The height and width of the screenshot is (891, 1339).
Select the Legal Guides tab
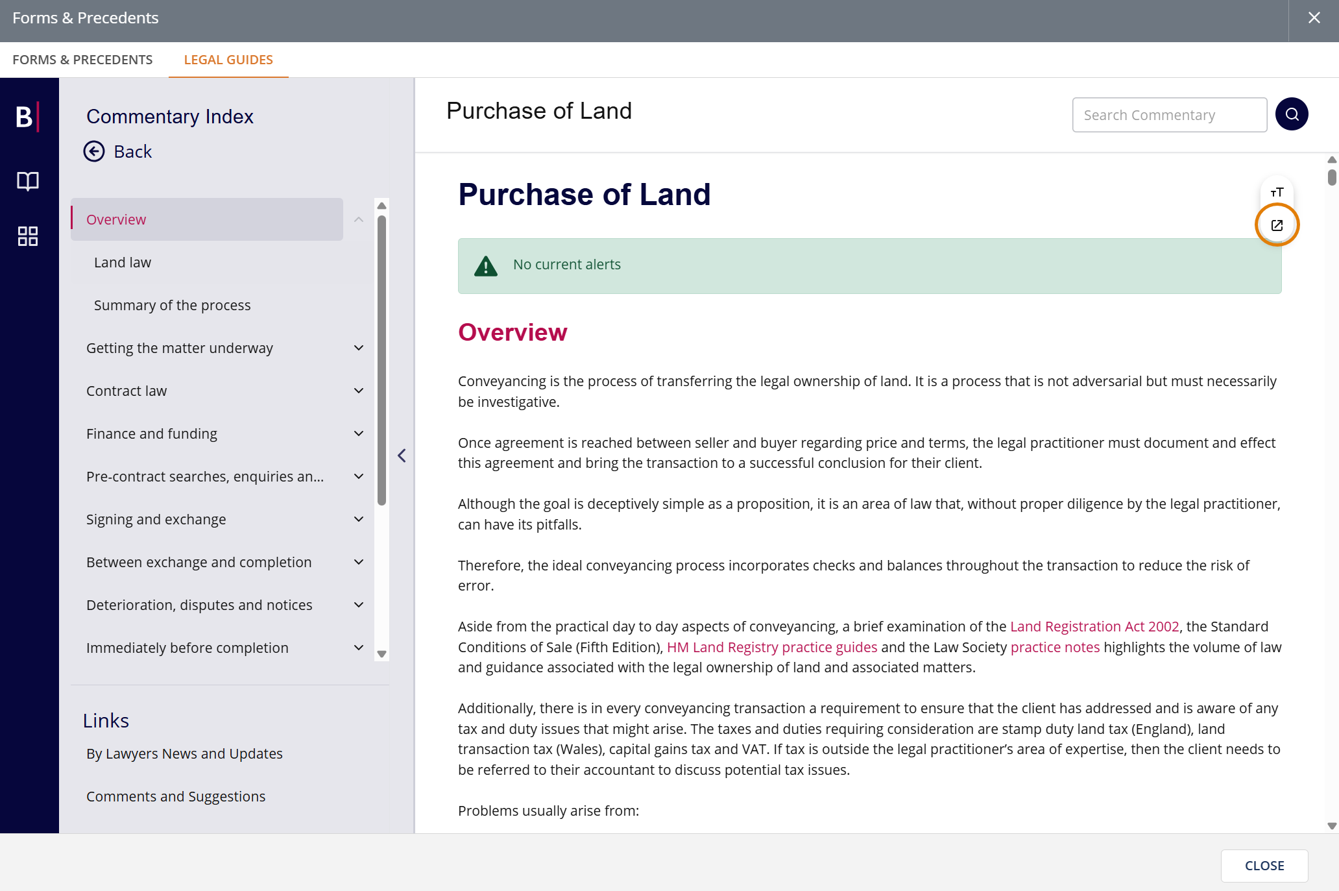tap(228, 60)
